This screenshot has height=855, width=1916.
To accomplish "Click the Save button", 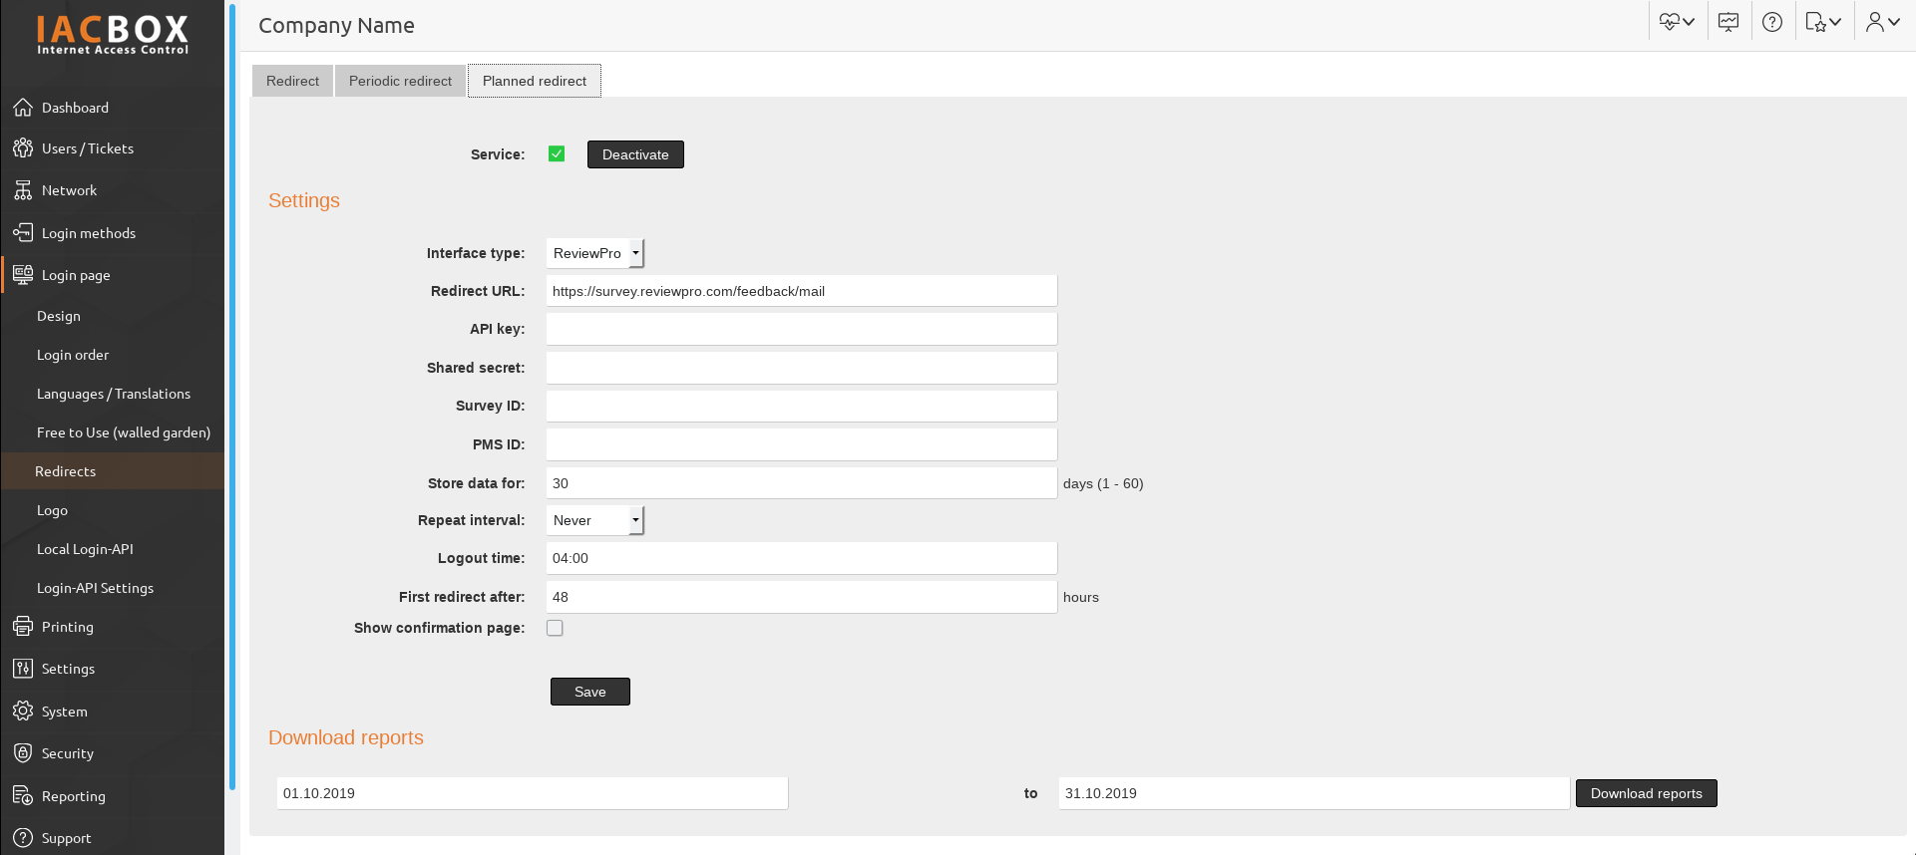I will [x=590, y=692].
